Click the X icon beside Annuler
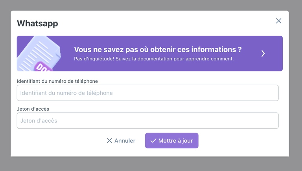 point(109,140)
